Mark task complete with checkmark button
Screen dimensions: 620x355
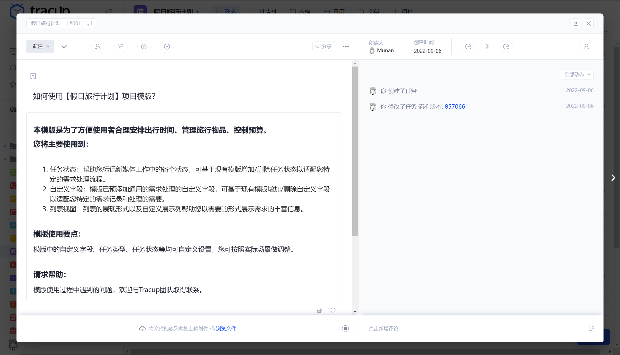click(64, 46)
